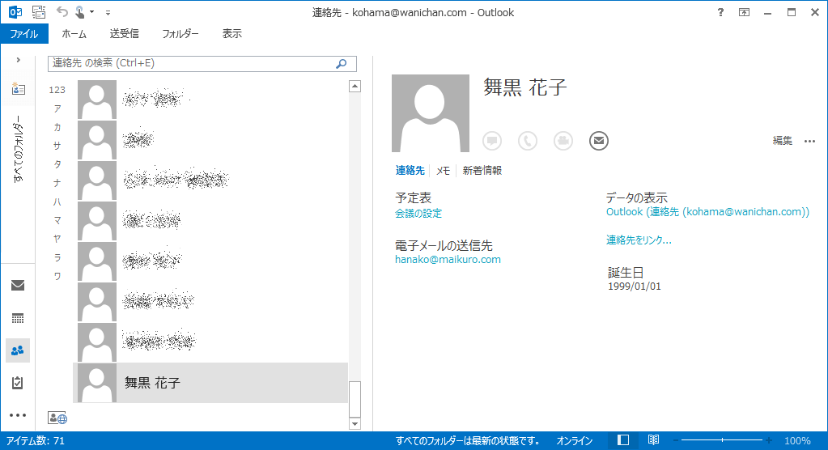Click the zoom out minus button

pyautogui.click(x=675, y=440)
